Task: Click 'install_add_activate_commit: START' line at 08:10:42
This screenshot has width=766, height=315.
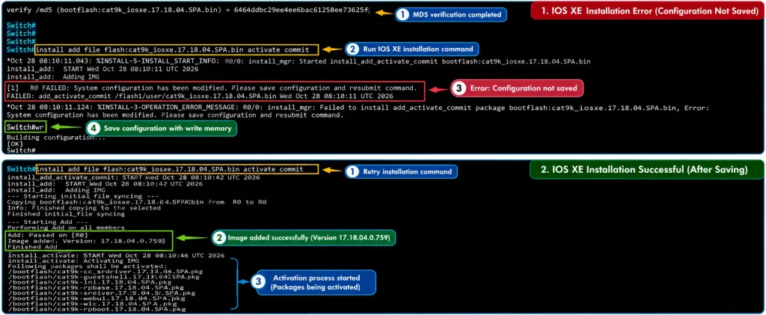Action: coord(133,177)
